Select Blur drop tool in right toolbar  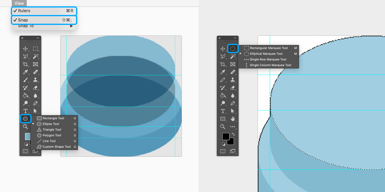[x=233, y=95]
